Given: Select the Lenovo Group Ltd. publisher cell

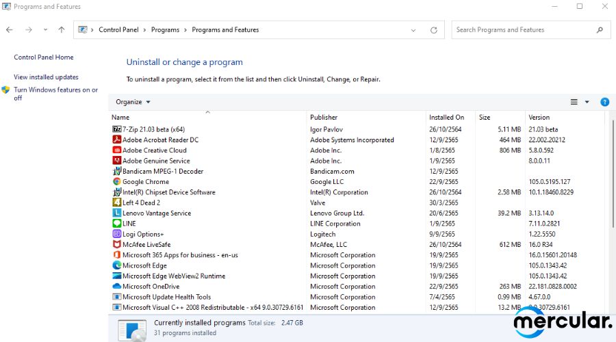Looking at the screenshot, I should coord(337,213).
